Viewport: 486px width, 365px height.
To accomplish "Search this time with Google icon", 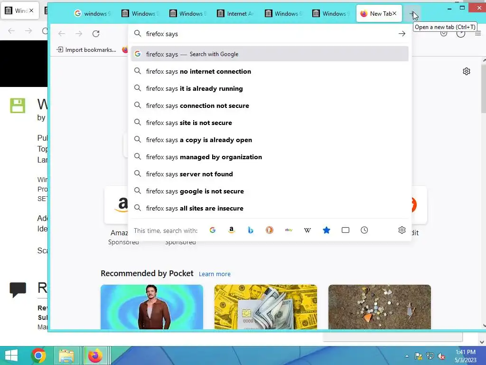I will (x=212, y=230).
